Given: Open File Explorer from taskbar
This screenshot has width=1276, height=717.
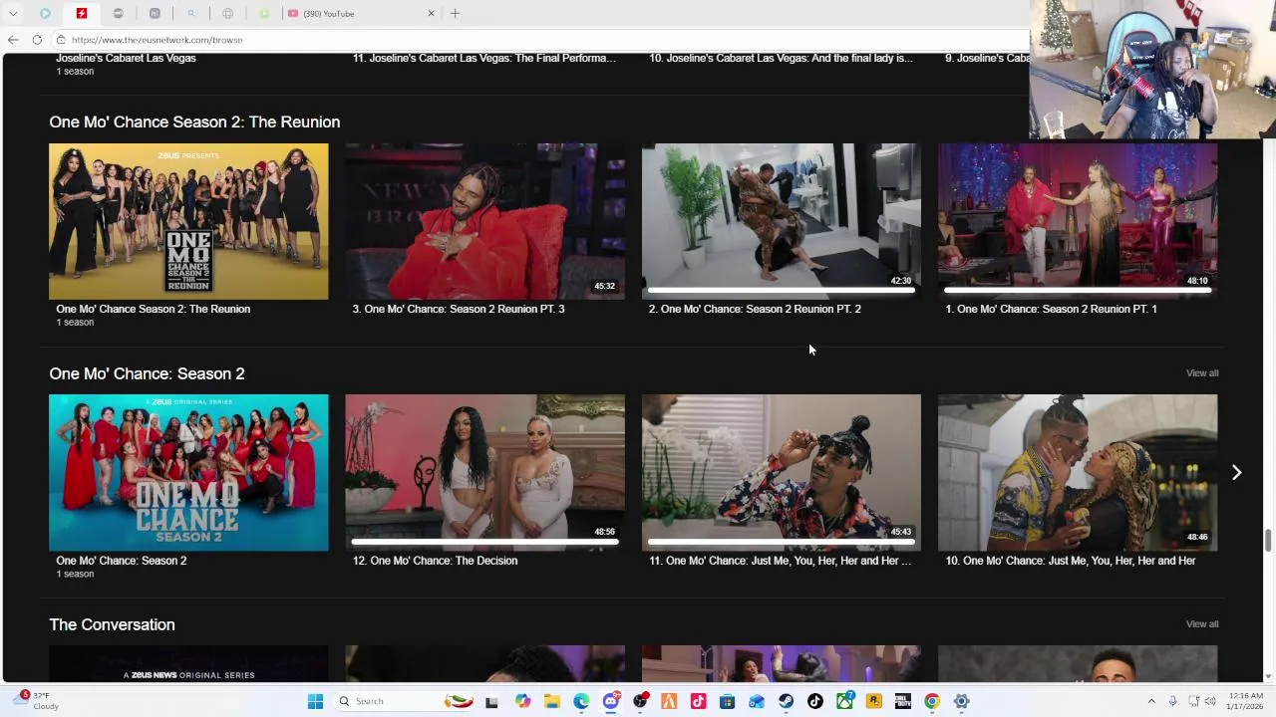Looking at the screenshot, I should pos(552,701).
